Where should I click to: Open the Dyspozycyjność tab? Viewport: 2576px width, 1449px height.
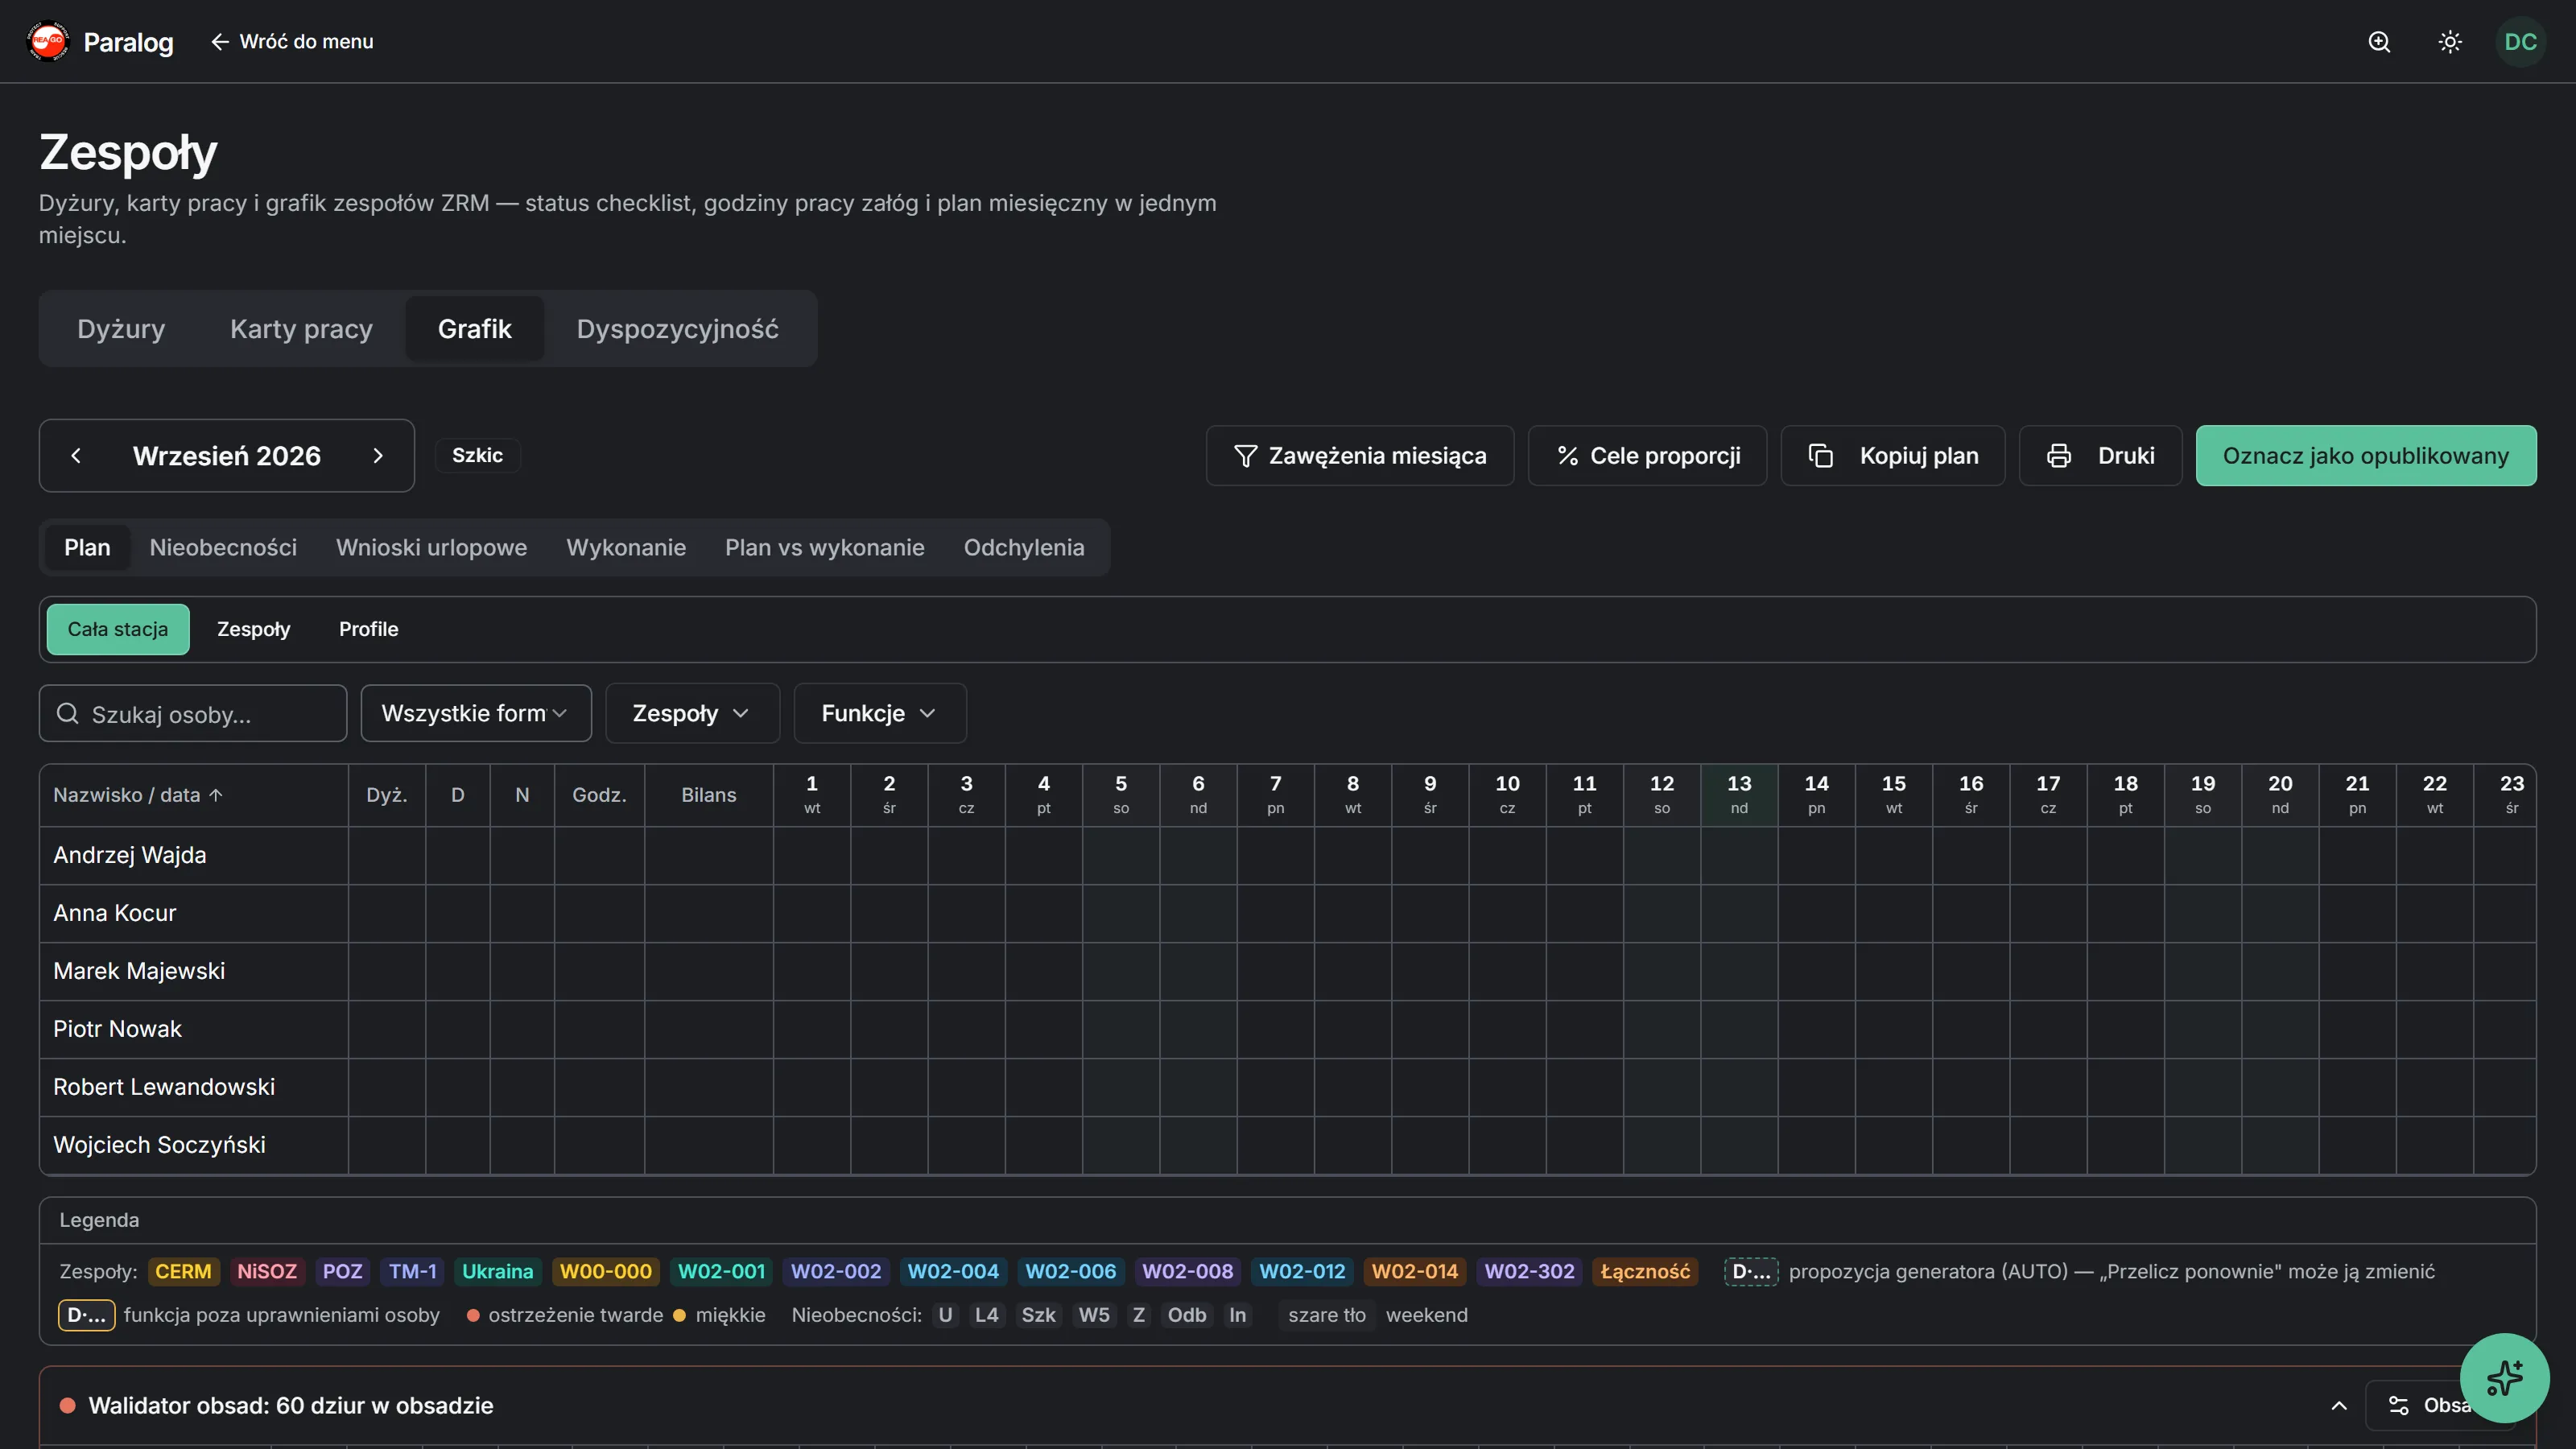678,329
